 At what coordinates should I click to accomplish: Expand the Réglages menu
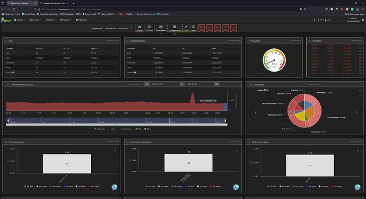(82, 20)
